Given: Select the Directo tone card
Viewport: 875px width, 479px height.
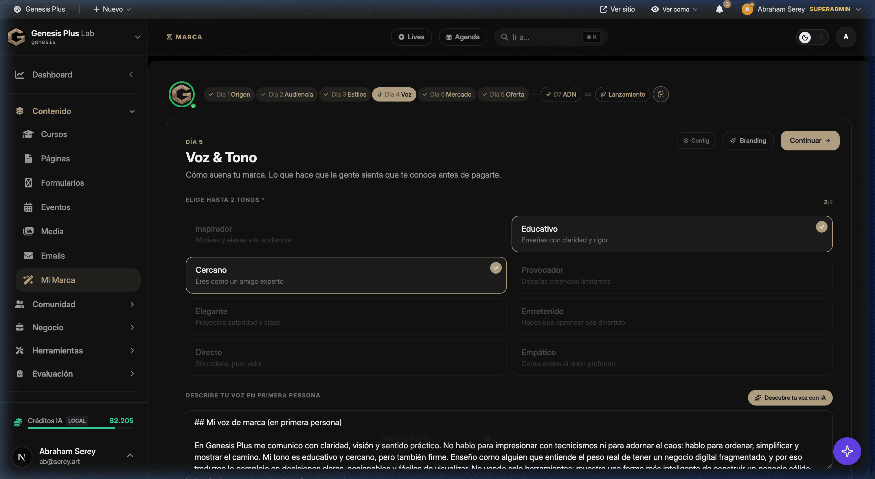Looking at the screenshot, I should (346, 358).
